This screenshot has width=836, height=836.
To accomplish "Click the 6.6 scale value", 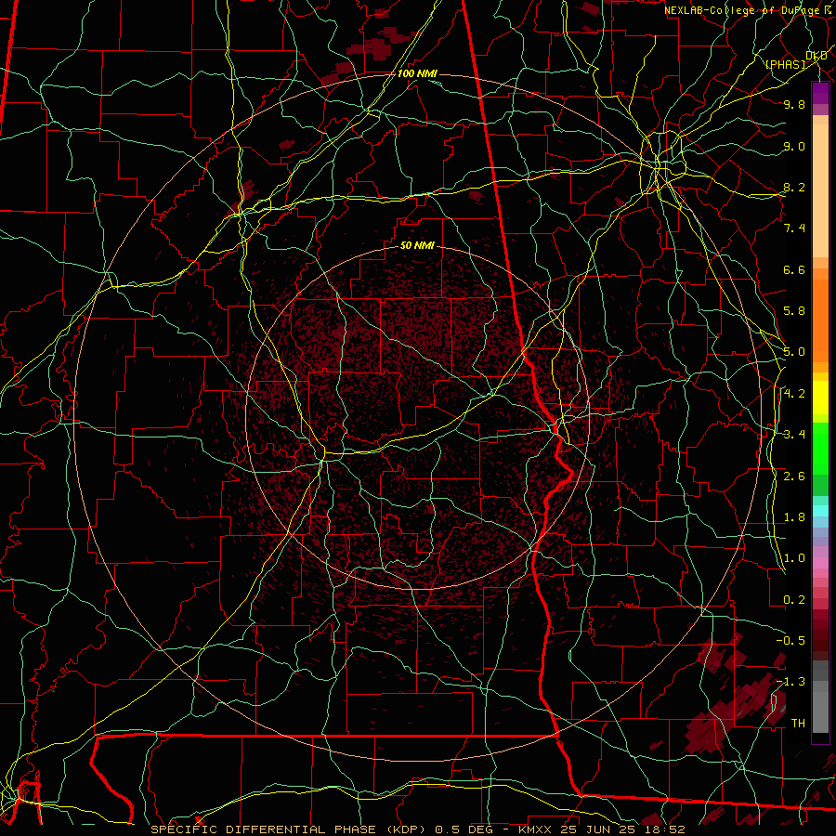I will click(794, 269).
